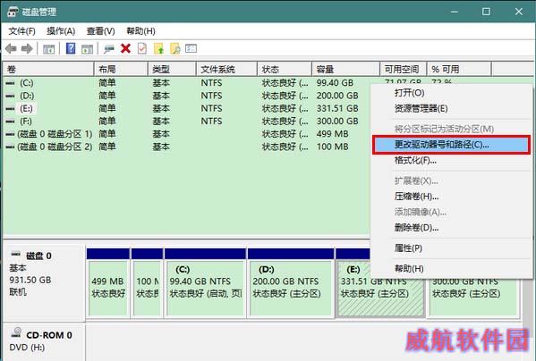Click the blue Help question mark icon
The image size is (536, 361).
(71, 48)
